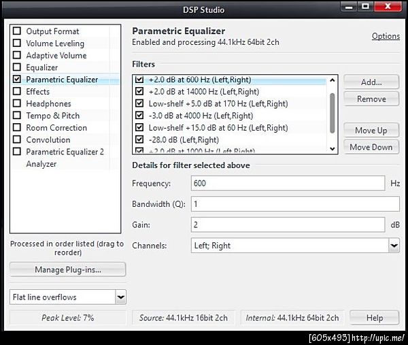
Task: Turn on the Headphones checkbox
Action: 17,103
